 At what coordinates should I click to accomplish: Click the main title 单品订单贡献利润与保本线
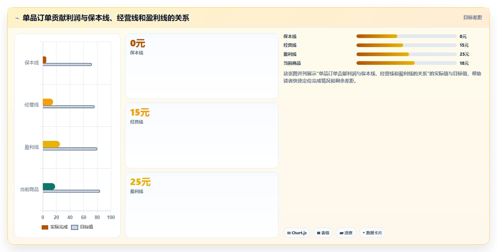[106, 18]
